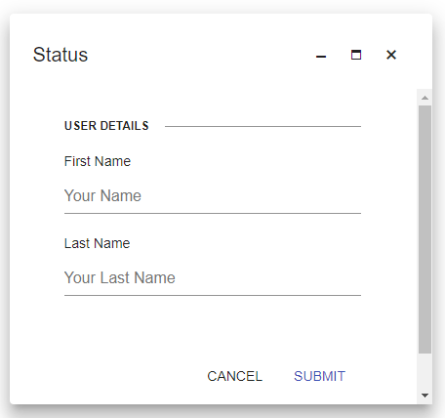The height and width of the screenshot is (418, 445).
Task: Minimize the Status dialog
Action: [321, 56]
